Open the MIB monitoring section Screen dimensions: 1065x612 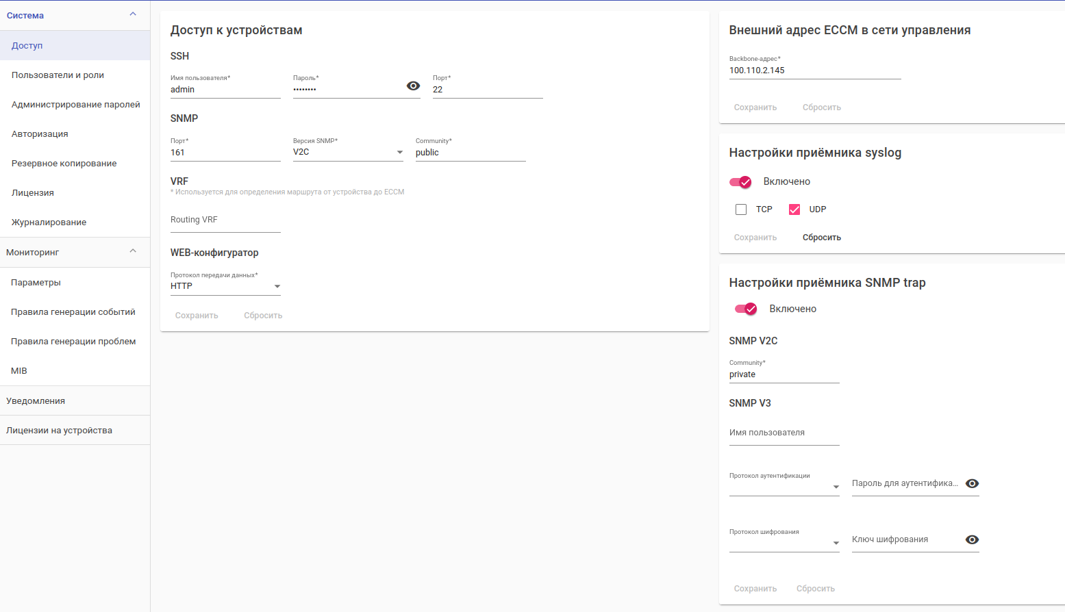(19, 371)
